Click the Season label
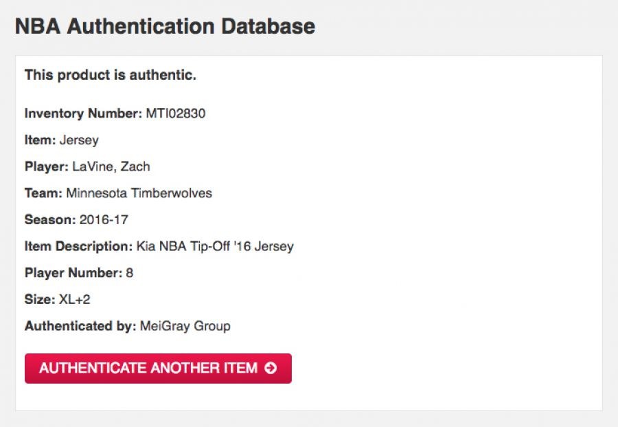Viewport: 618px width, 427px height. [x=50, y=220]
